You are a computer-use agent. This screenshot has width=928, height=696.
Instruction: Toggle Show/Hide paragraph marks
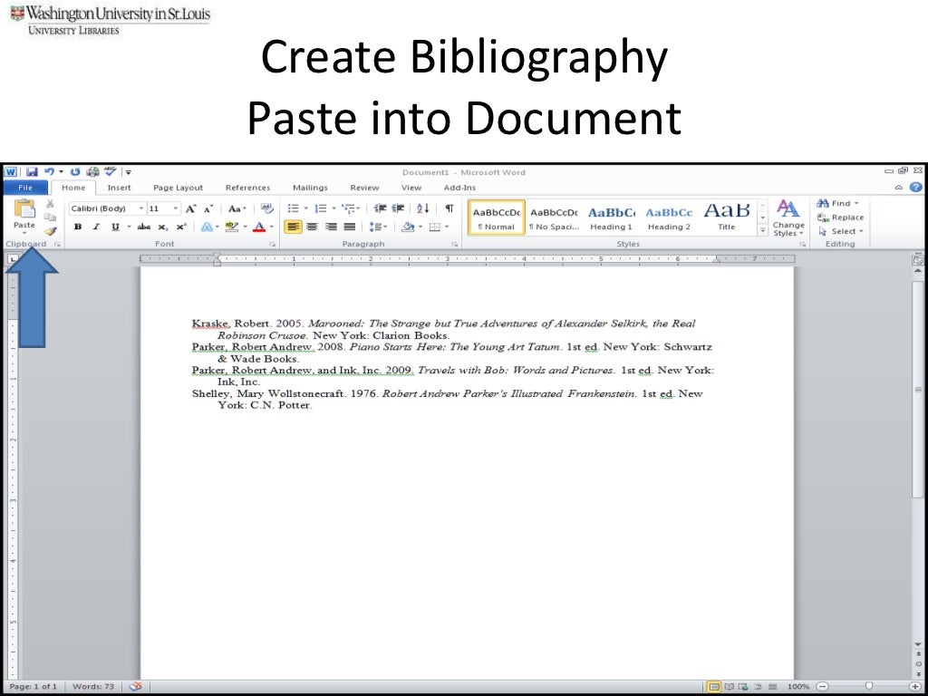point(449,208)
